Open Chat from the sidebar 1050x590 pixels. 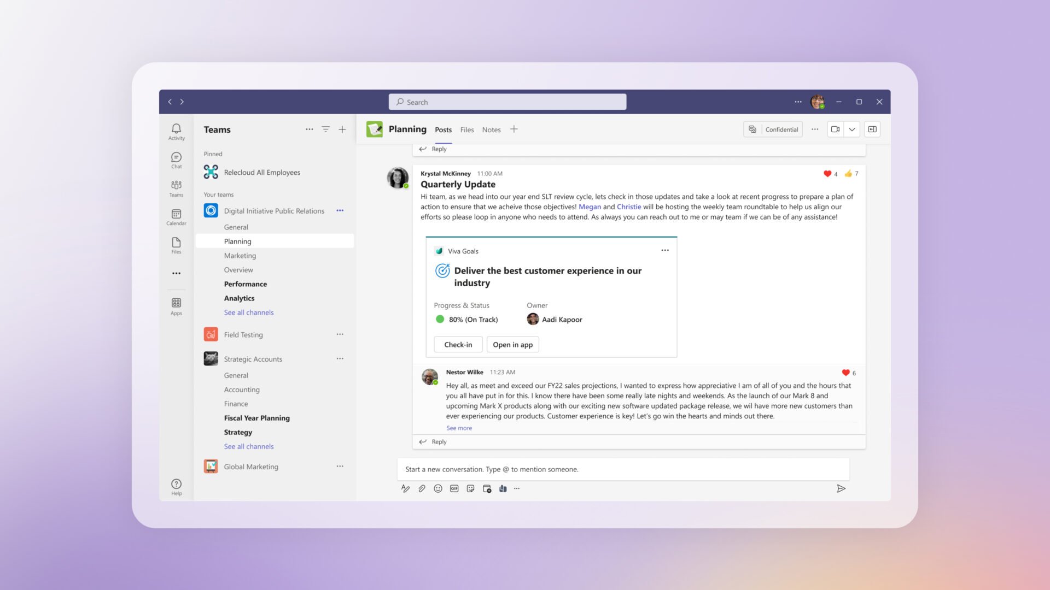point(176,160)
